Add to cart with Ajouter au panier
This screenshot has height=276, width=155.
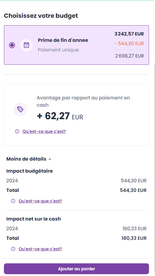76,268
